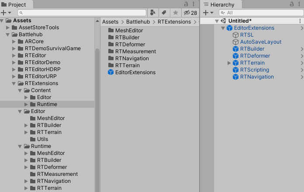
Task: Toggle the Hierarchy panel lock icon
Action: (x=292, y=4)
